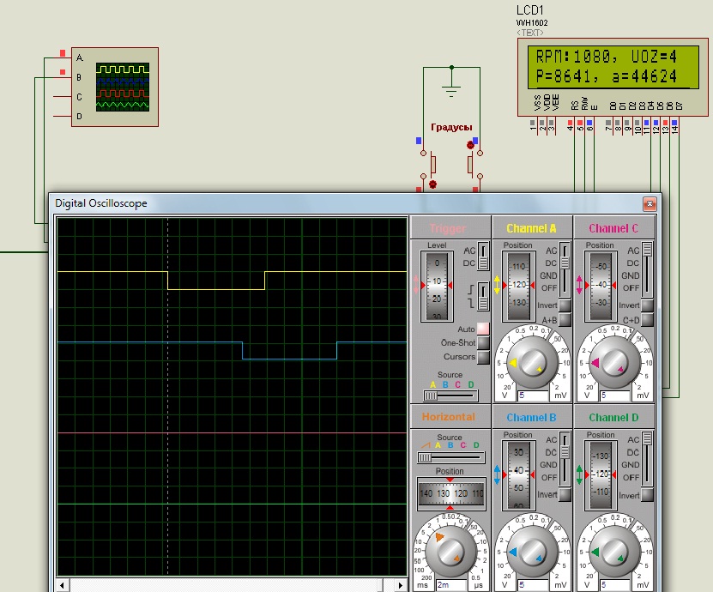
Task: Click the Horizontal timebase knob
Action: 450,552
